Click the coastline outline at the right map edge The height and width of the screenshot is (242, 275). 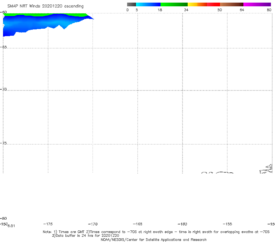point(266,169)
